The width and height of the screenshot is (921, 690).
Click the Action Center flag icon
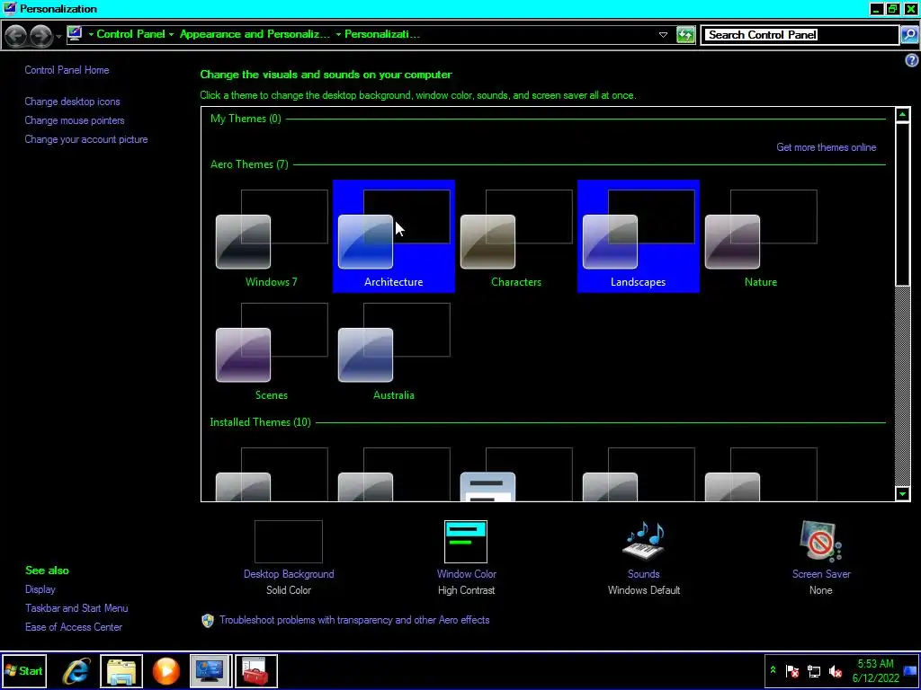pyautogui.click(x=792, y=671)
